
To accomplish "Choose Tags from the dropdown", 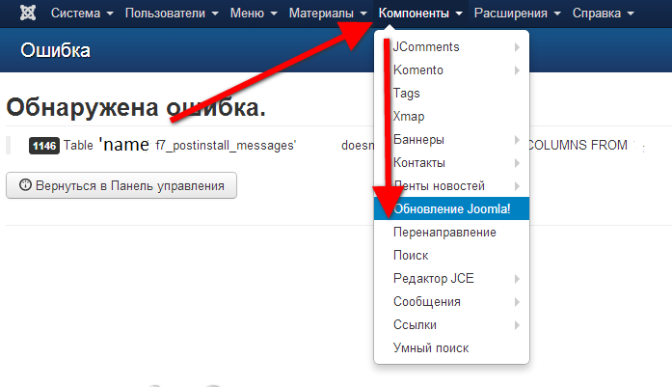I will pyautogui.click(x=407, y=94).
